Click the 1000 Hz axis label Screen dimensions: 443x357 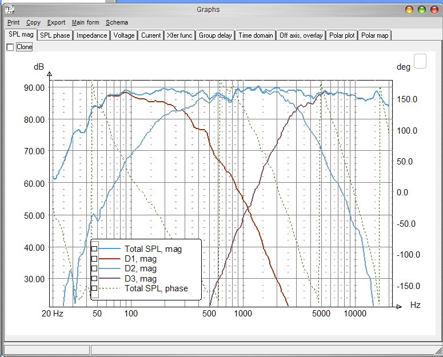243,314
